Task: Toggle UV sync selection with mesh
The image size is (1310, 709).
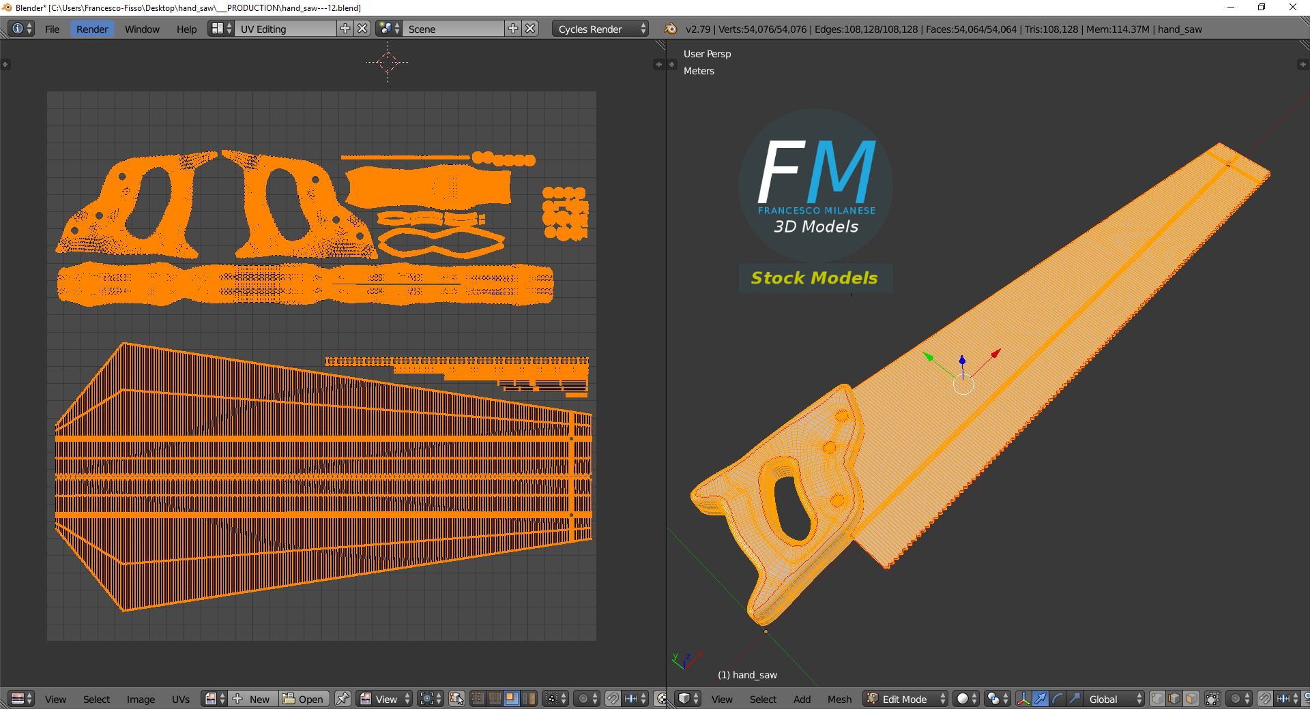Action: [x=456, y=699]
